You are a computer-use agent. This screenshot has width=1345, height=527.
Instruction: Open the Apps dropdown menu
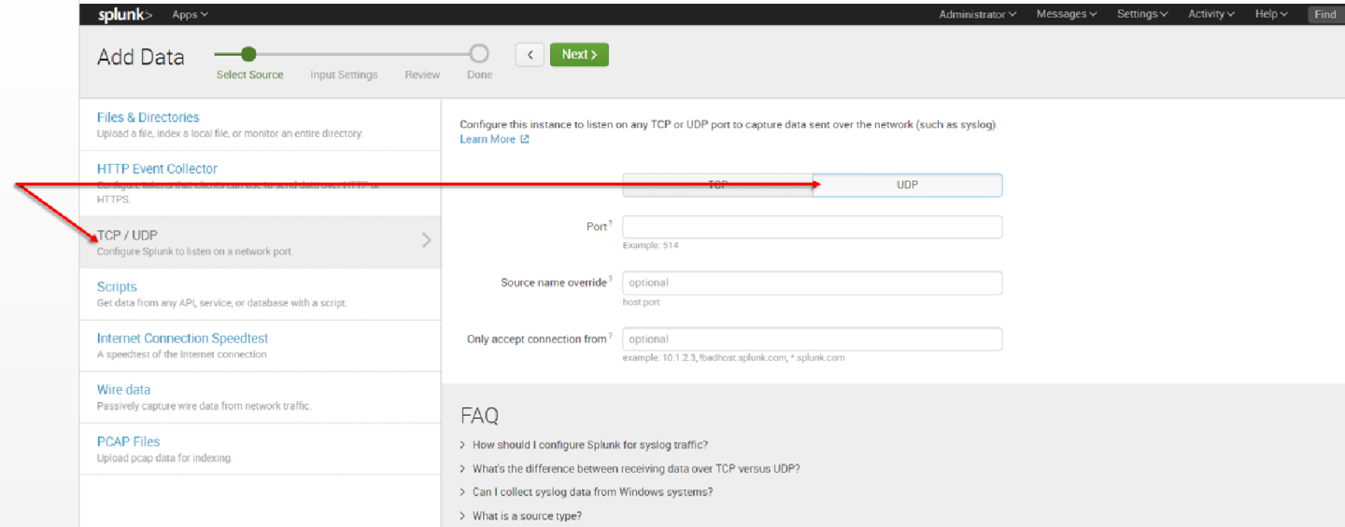click(x=190, y=14)
